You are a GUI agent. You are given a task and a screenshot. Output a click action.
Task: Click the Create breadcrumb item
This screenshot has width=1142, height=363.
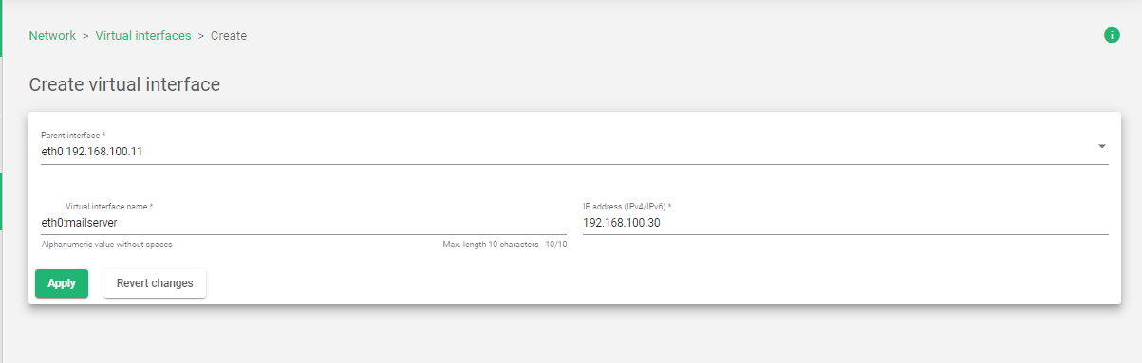(229, 36)
